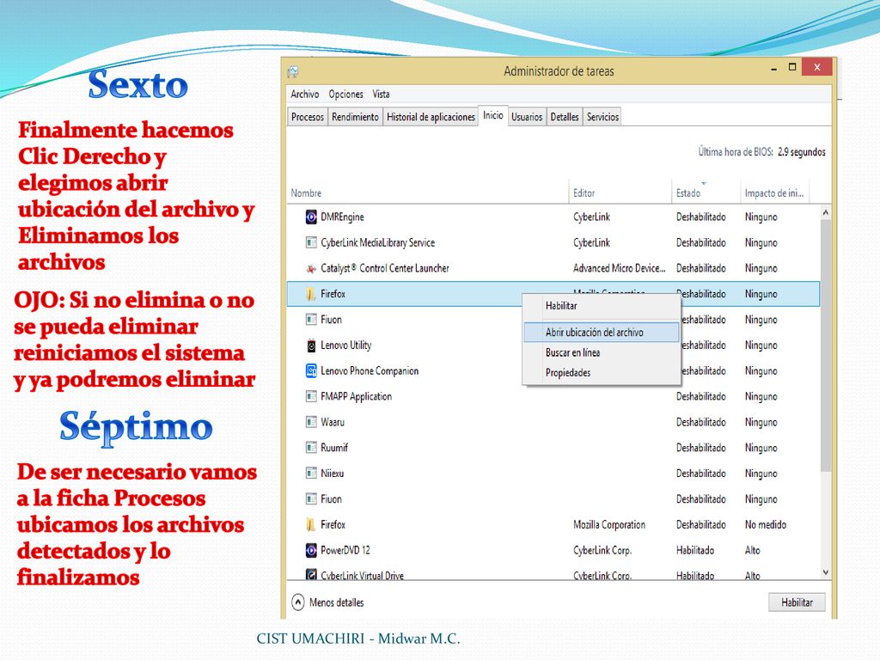The height and width of the screenshot is (660, 880).
Task: Click the Lenovo Phone Companion icon
Action: coord(311,371)
